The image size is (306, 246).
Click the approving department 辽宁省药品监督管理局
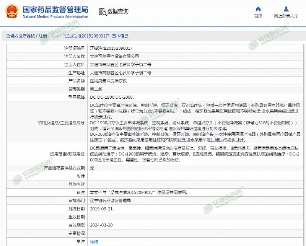click(x=110, y=200)
